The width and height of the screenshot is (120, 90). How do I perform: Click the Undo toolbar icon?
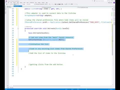click(18, 4)
